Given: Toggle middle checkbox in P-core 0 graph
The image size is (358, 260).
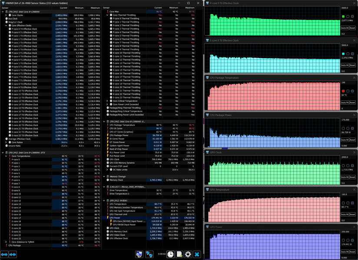Looking at the screenshot, I should pyautogui.click(x=348, y=16).
